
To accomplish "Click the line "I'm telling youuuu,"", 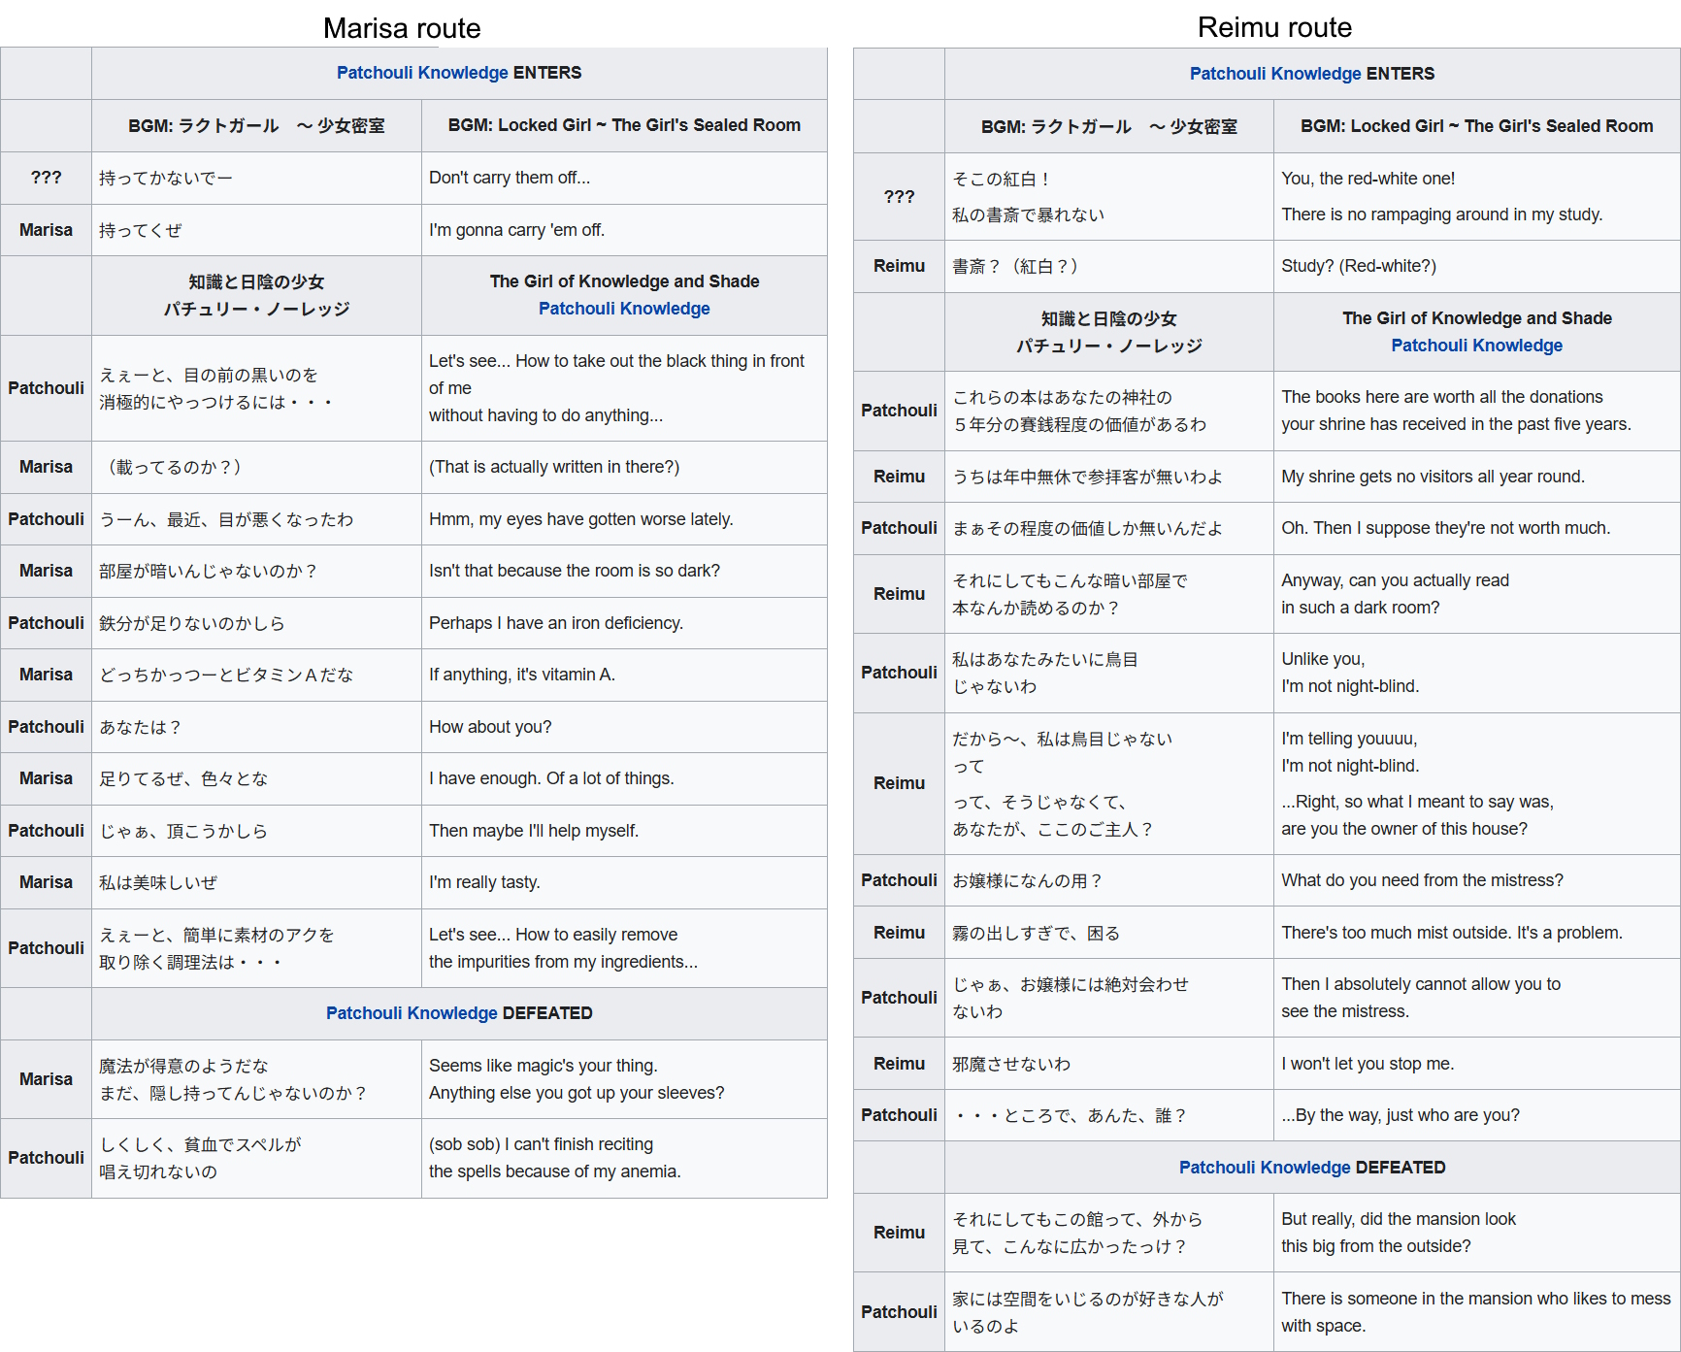I will (1349, 739).
